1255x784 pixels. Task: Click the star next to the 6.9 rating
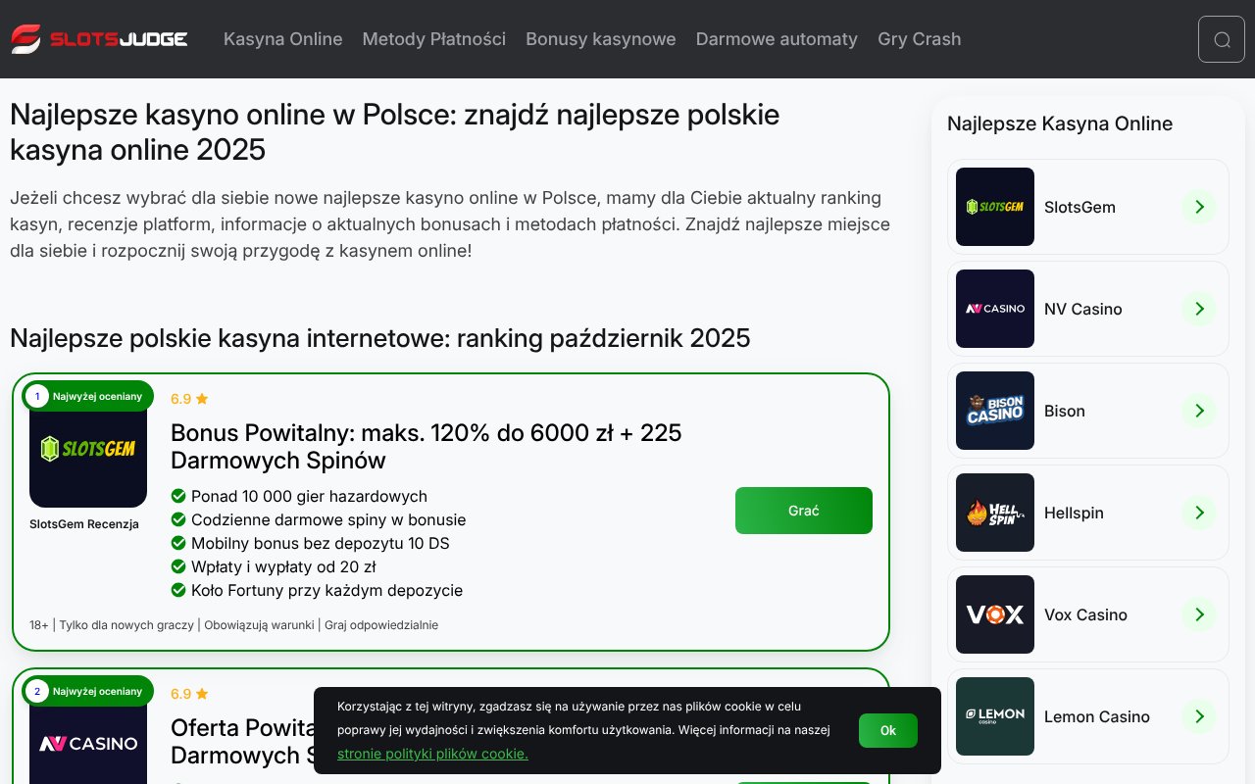(202, 398)
